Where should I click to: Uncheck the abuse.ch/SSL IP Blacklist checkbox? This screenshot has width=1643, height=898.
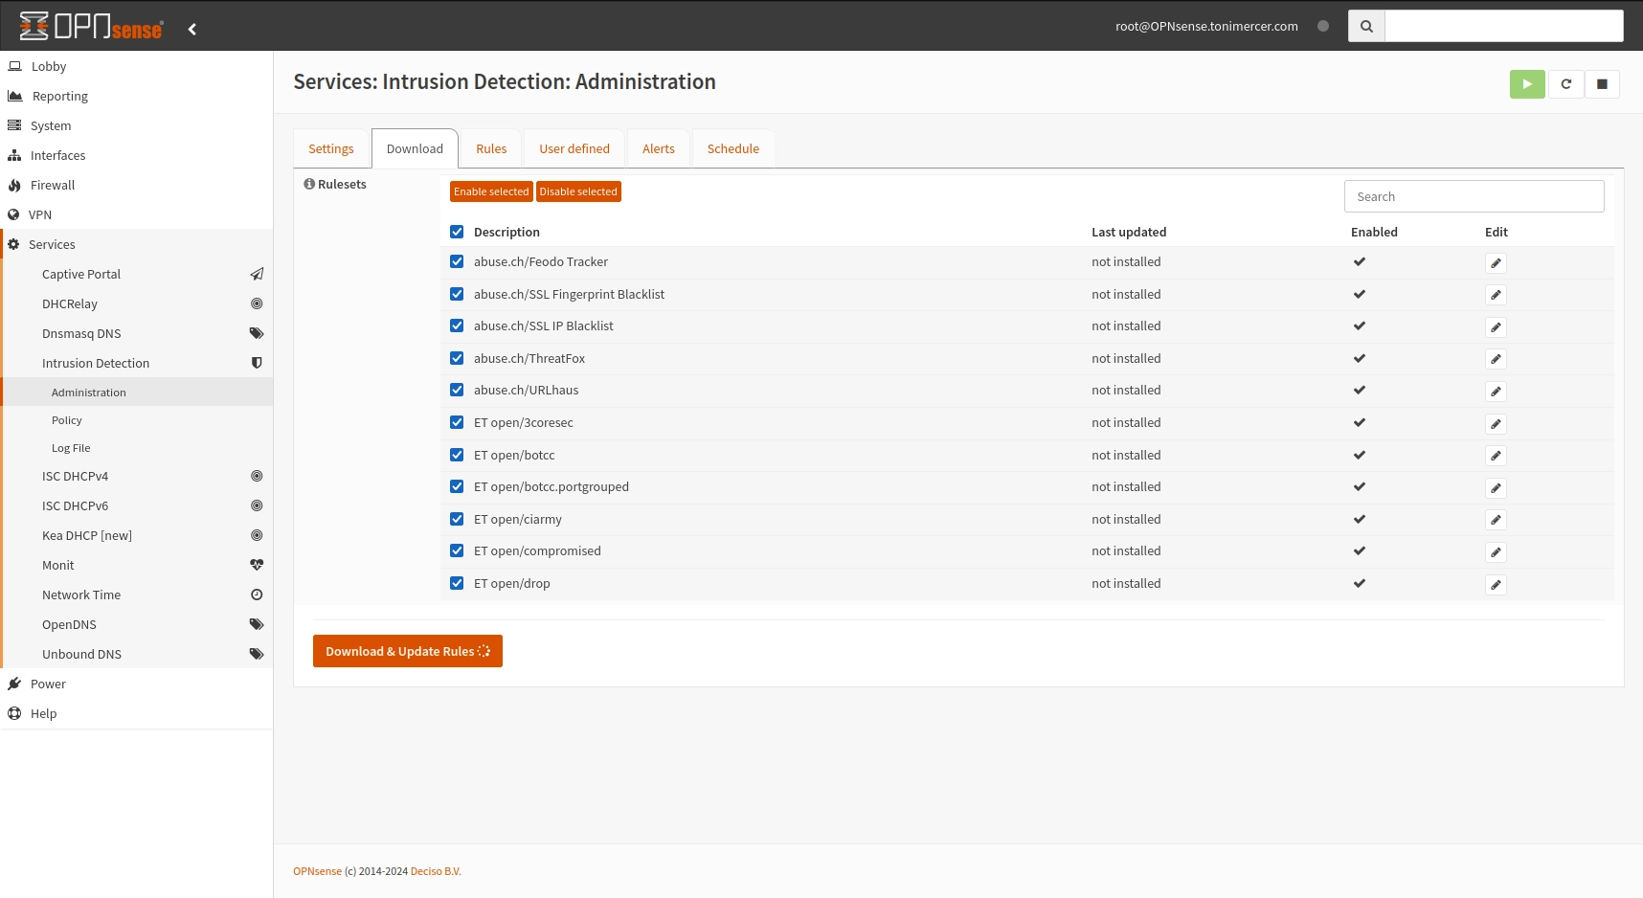[x=457, y=326]
